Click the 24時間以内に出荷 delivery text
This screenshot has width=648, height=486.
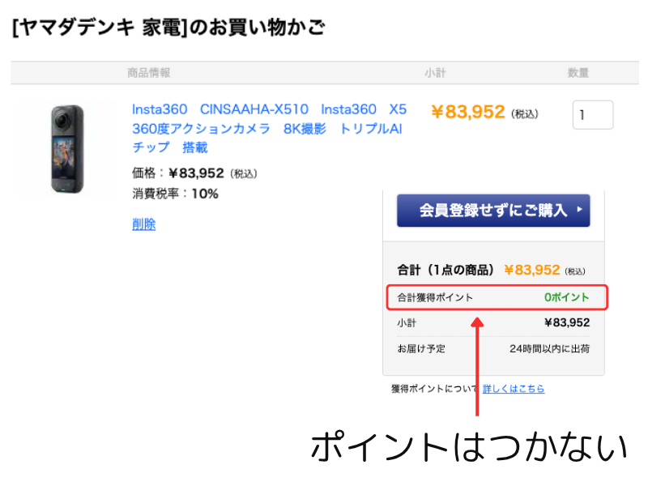tap(550, 349)
